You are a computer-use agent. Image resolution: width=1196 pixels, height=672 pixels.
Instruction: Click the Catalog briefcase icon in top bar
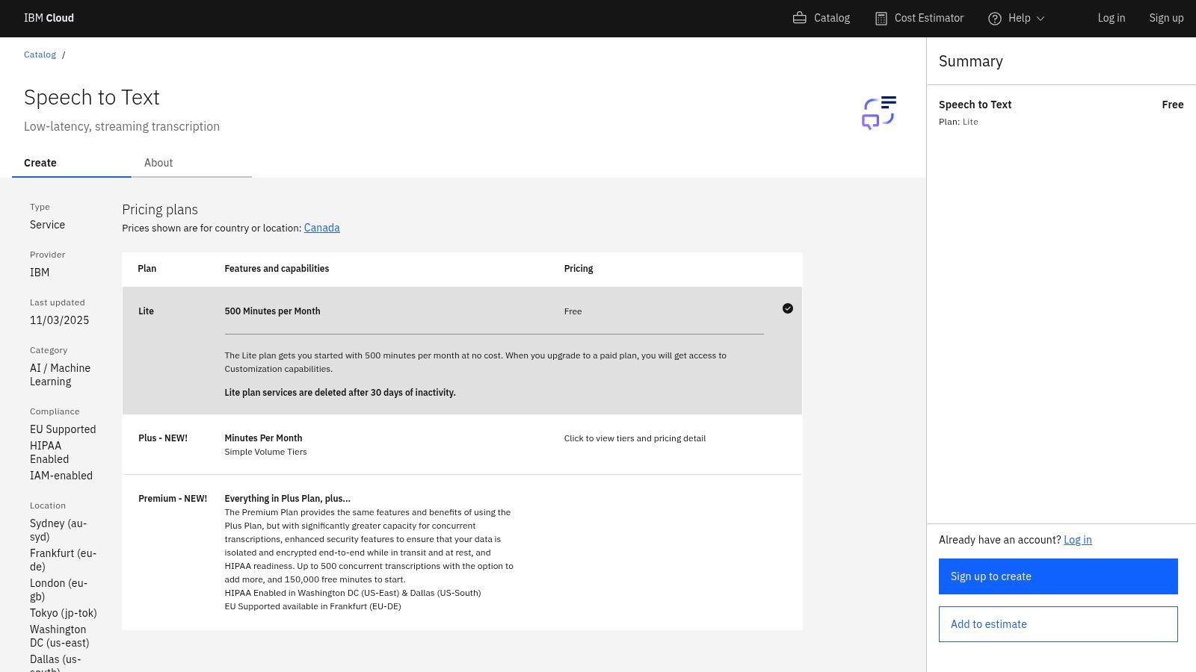799,18
